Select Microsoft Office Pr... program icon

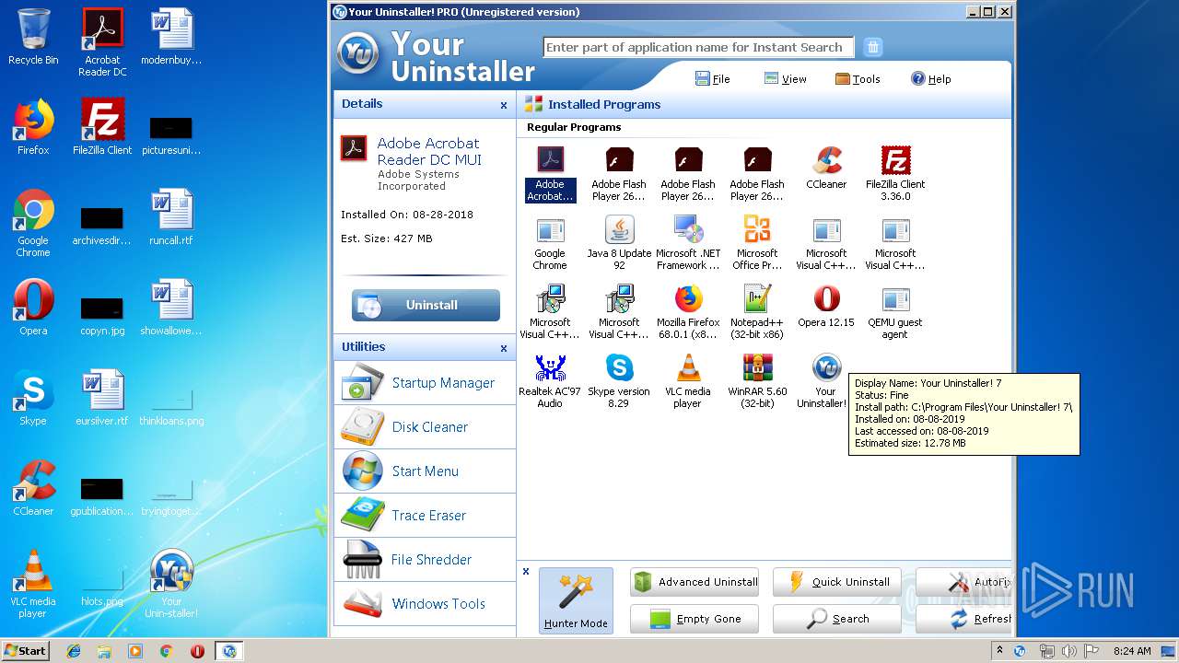pyautogui.click(x=757, y=243)
